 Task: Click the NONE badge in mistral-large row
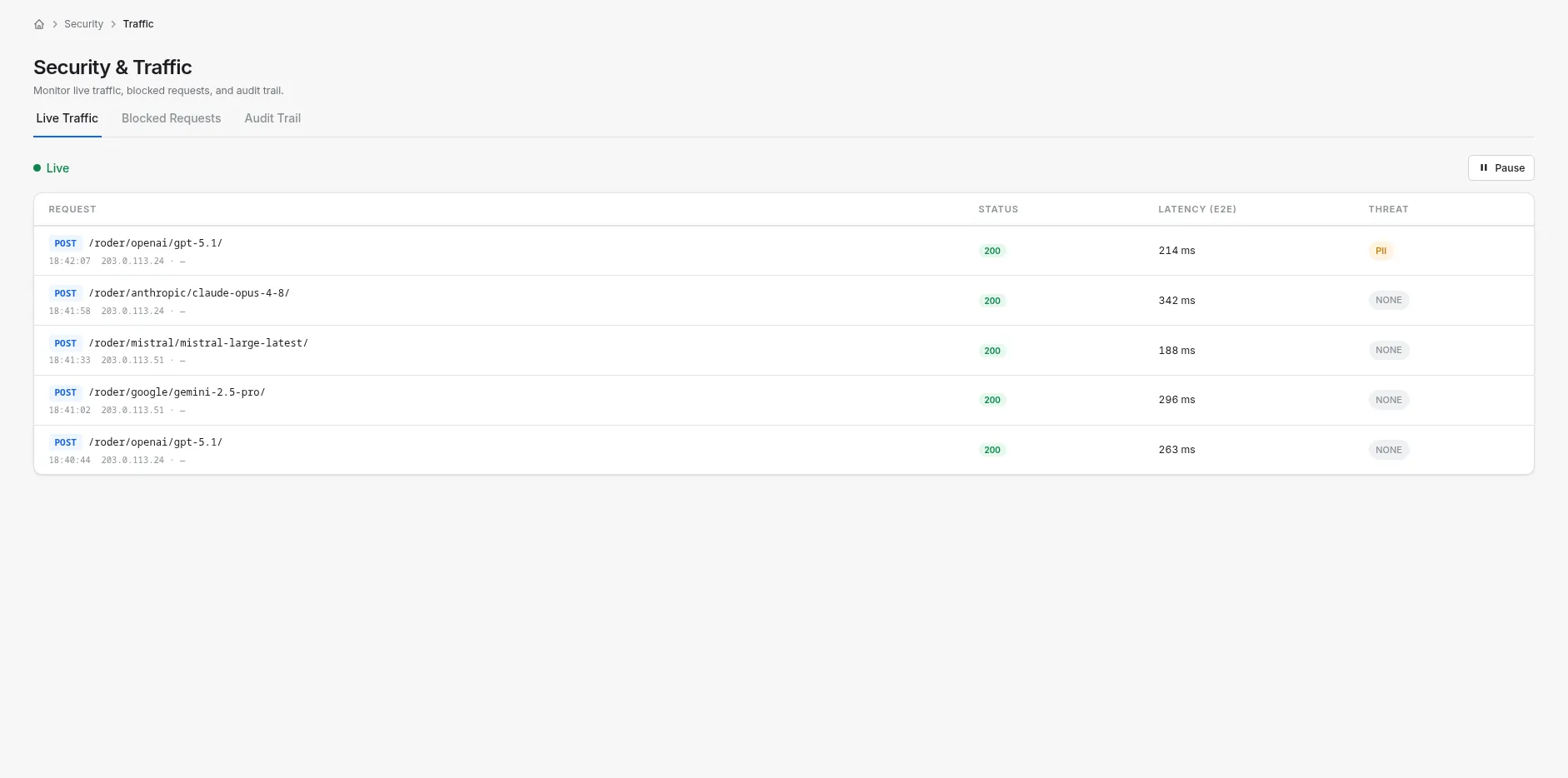[x=1389, y=350]
